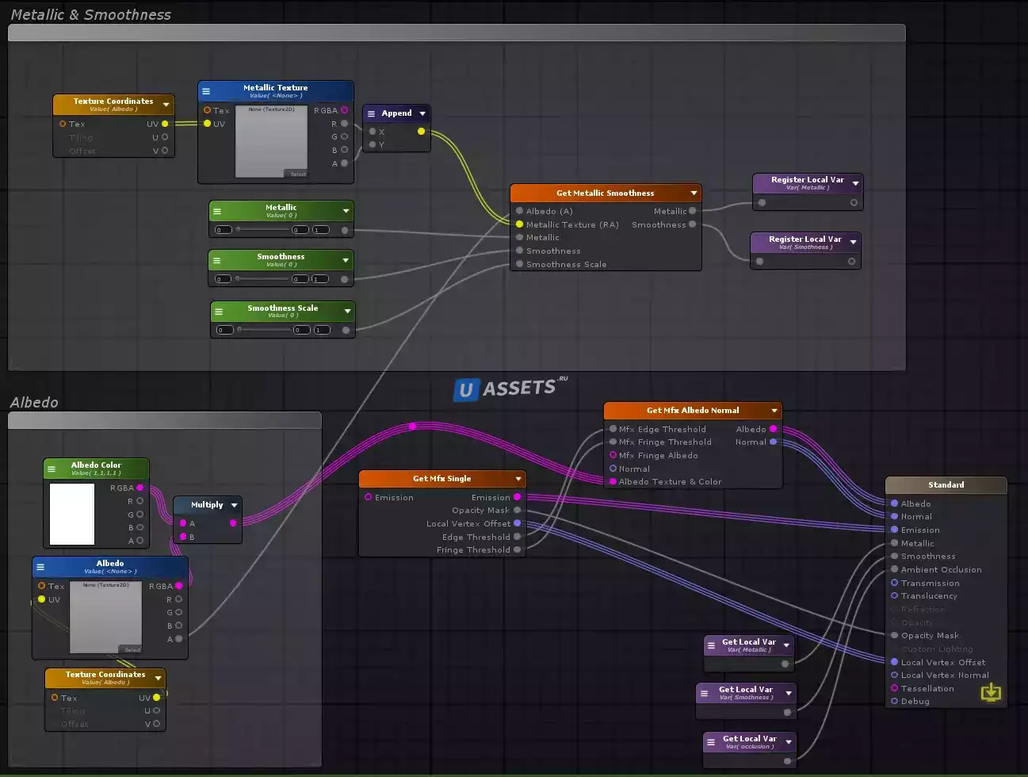The height and width of the screenshot is (777, 1028).
Task: Expand the Get Mfx Albedo Normal dropdown
Action: pos(774,411)
